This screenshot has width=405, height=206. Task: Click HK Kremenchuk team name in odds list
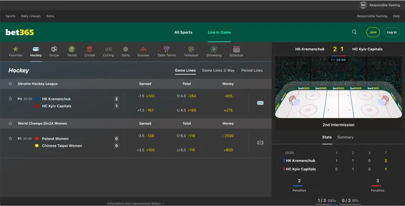[56, 99]
